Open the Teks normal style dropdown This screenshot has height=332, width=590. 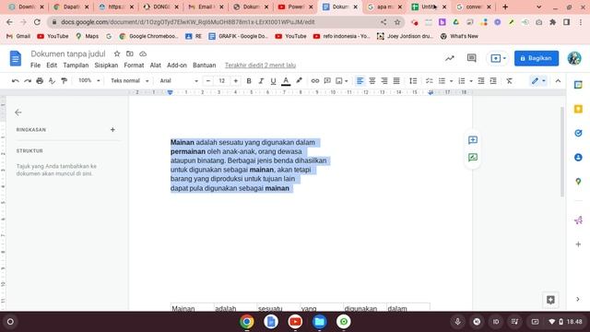pos(129,80)
